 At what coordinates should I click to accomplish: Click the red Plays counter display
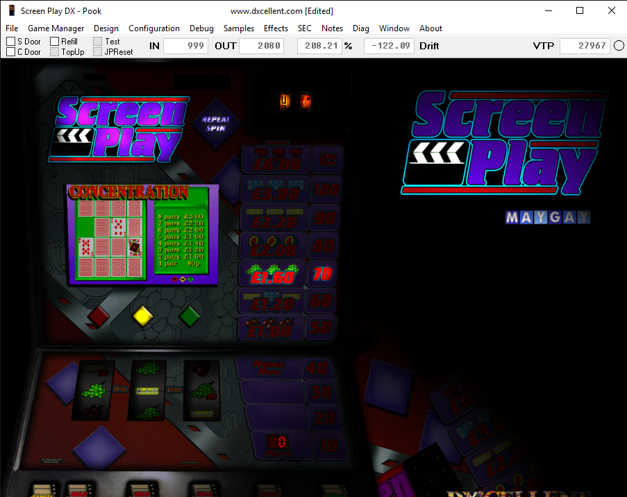click(x=278, y=442)
